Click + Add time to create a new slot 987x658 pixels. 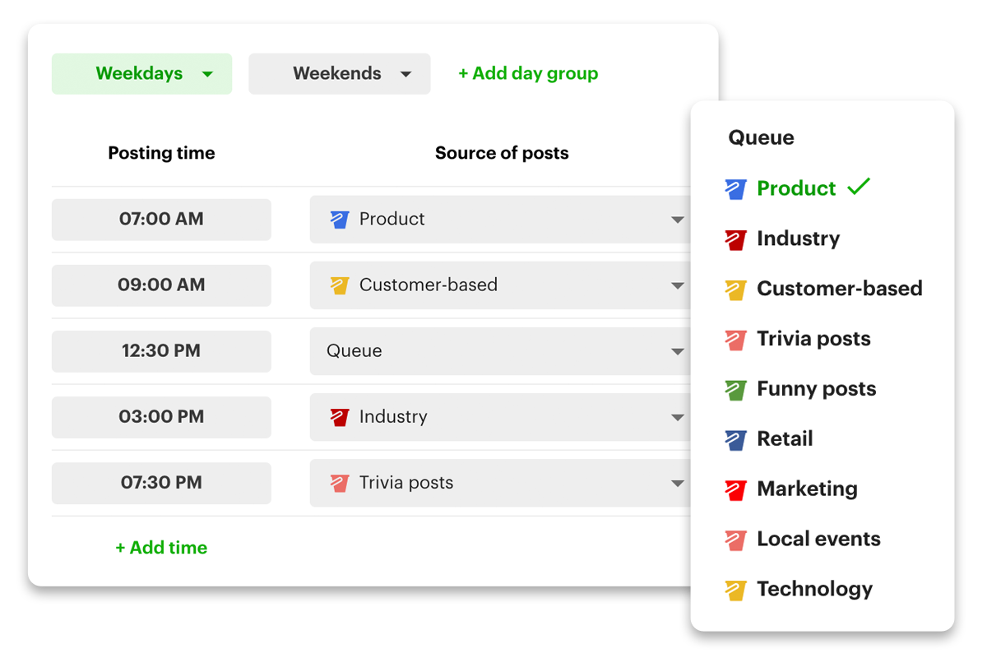click(161, 547)
